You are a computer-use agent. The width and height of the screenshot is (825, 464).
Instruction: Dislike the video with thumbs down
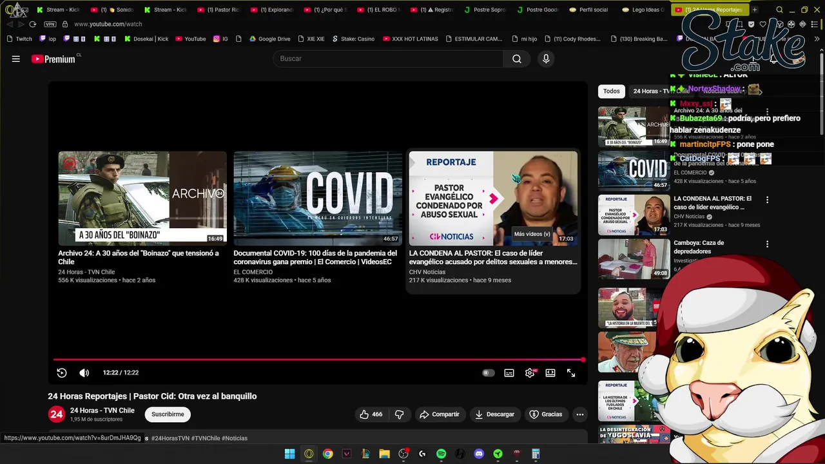tap(399, 414)
